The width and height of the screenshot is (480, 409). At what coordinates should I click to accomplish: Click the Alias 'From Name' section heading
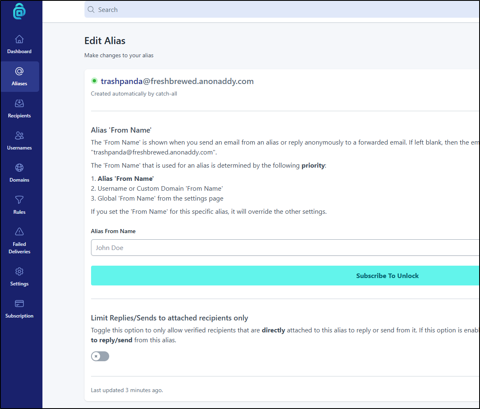pos(121,130)
